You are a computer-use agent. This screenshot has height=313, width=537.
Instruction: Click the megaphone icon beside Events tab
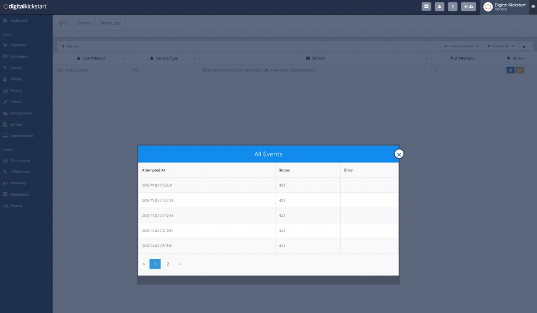[63, 23]
